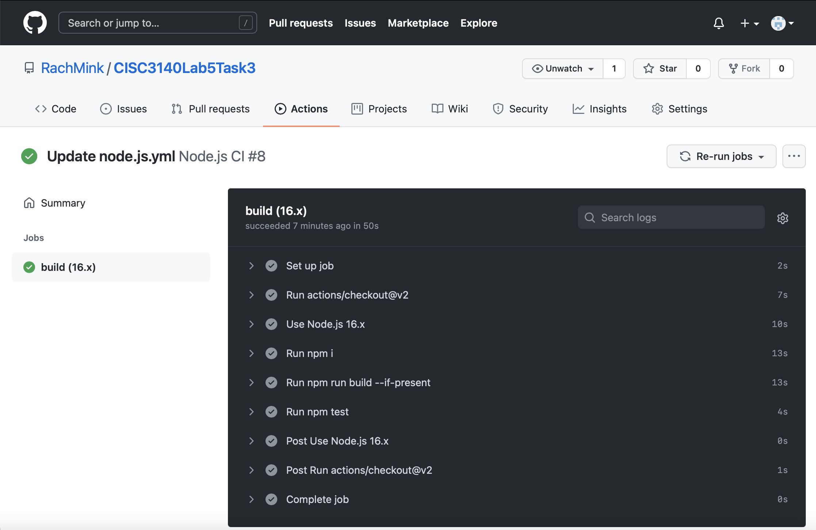The image size is (816, 530).
Task: Open the workflow run kebab menu
Action: click(x=793, y=156)
